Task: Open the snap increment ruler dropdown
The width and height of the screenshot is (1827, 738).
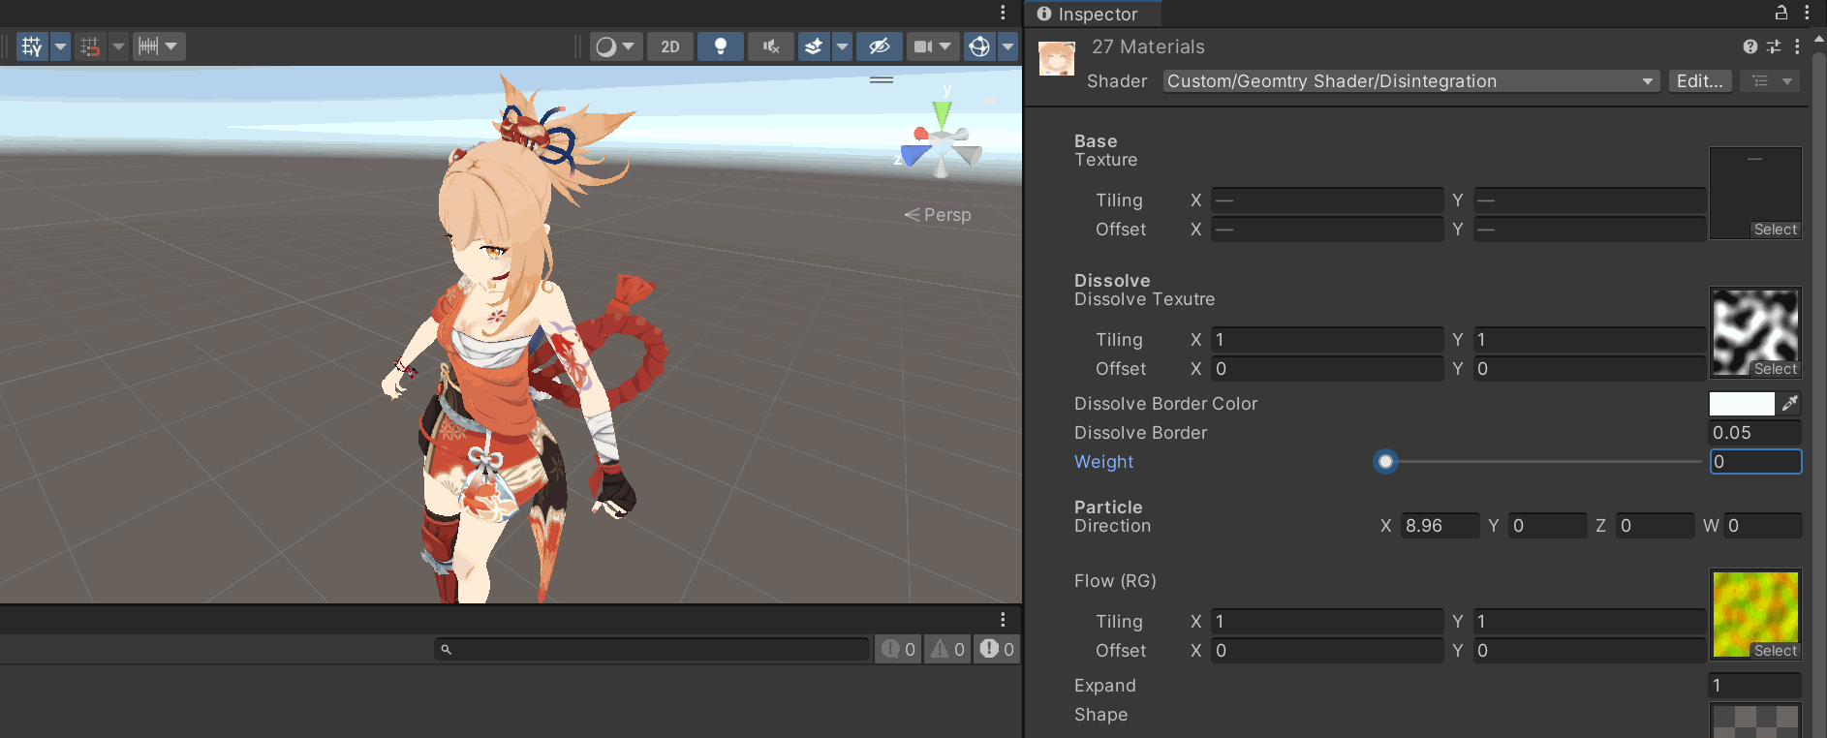Action: click(159, 46)
